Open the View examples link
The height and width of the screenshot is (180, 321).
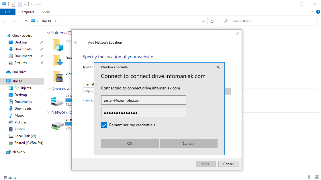coord(88,100)
